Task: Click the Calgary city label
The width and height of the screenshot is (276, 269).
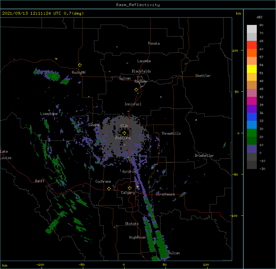Action: 128,193
